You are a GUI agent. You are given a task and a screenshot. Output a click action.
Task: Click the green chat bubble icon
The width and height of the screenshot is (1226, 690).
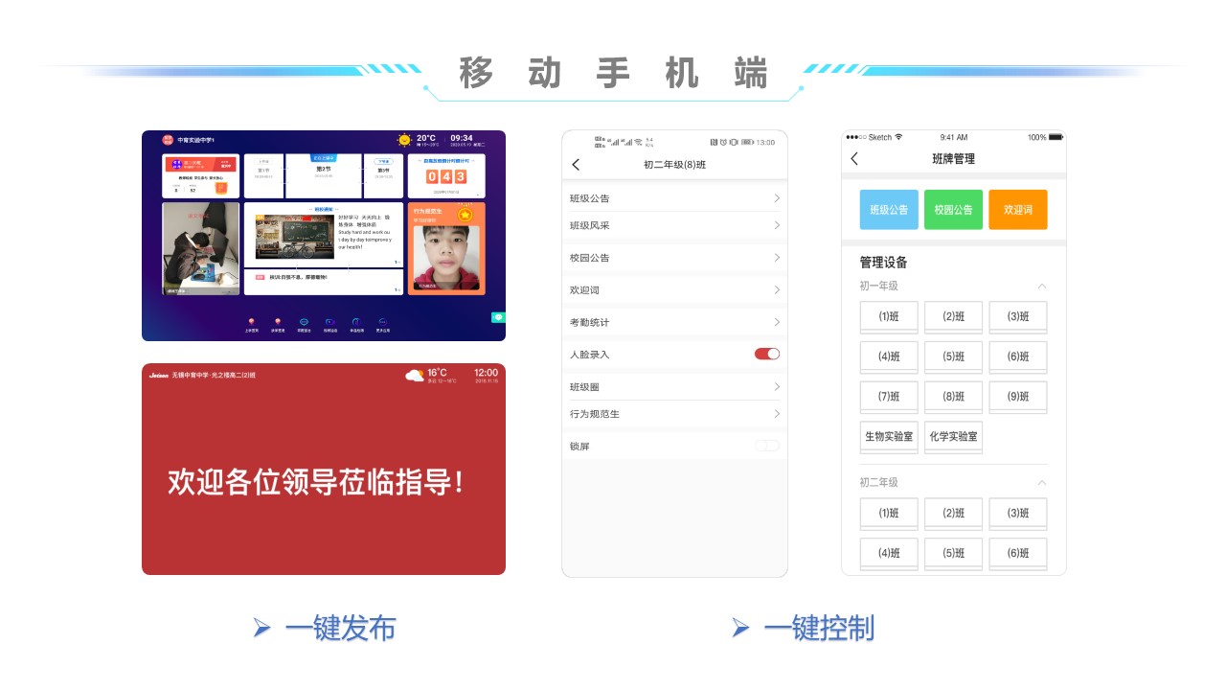pyautogui.click(x=498, y=317)
